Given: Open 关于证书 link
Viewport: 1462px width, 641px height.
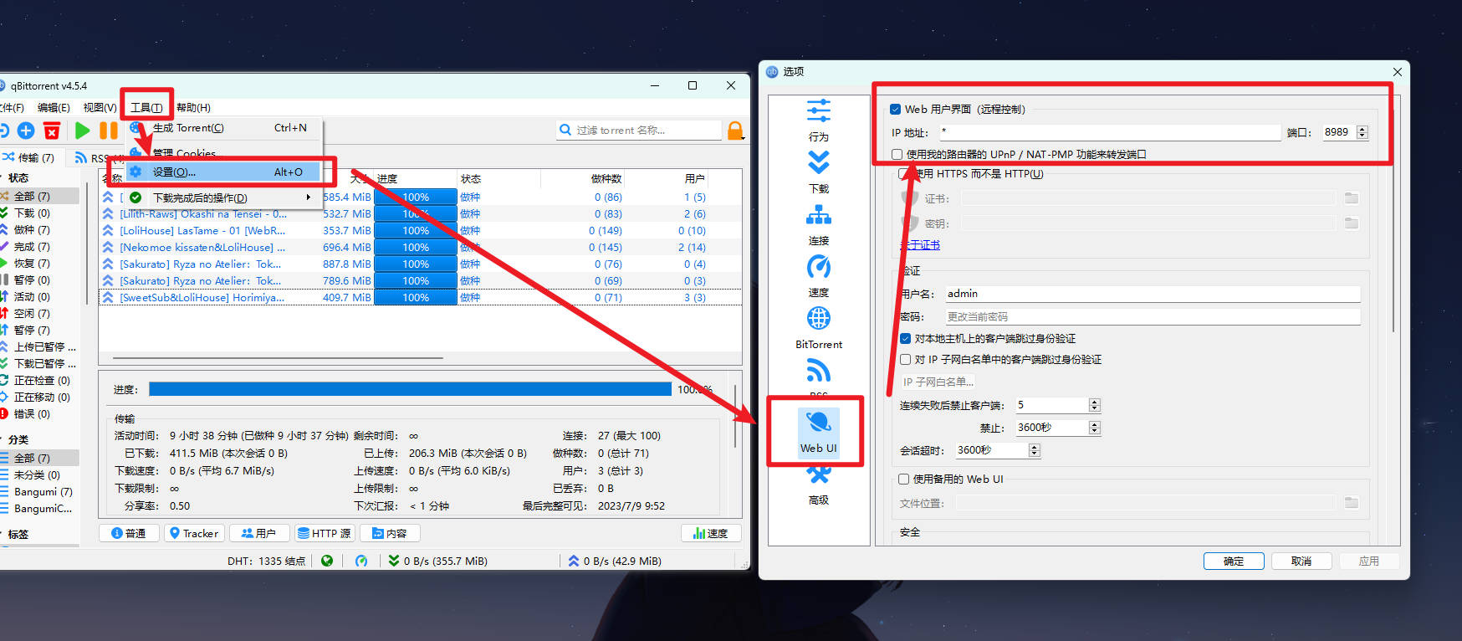Looking at the screenshot, I should pos(920,245).
